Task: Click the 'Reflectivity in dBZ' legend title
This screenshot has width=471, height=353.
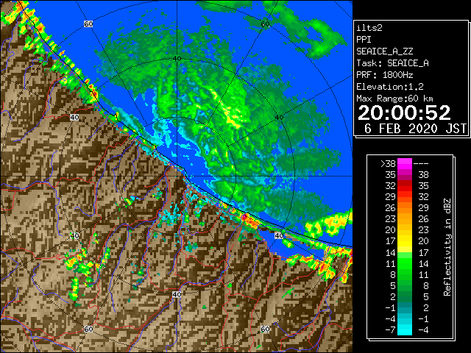Action: 447,247
